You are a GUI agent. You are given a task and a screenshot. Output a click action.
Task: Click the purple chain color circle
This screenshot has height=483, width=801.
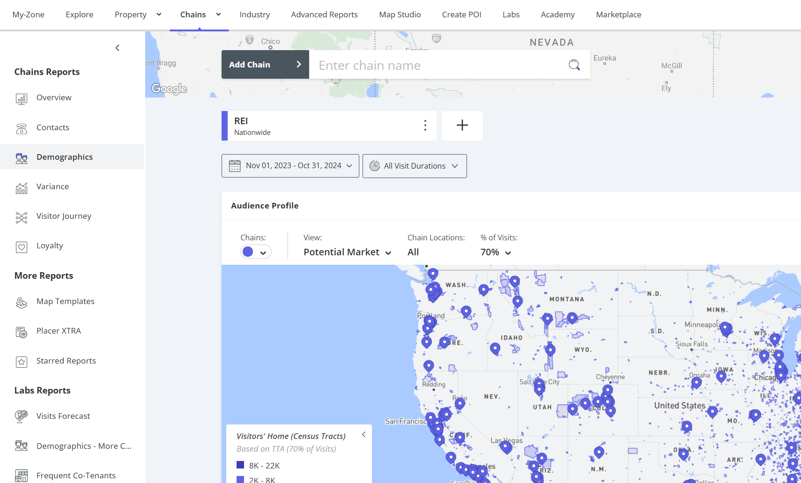coord(248,252)
